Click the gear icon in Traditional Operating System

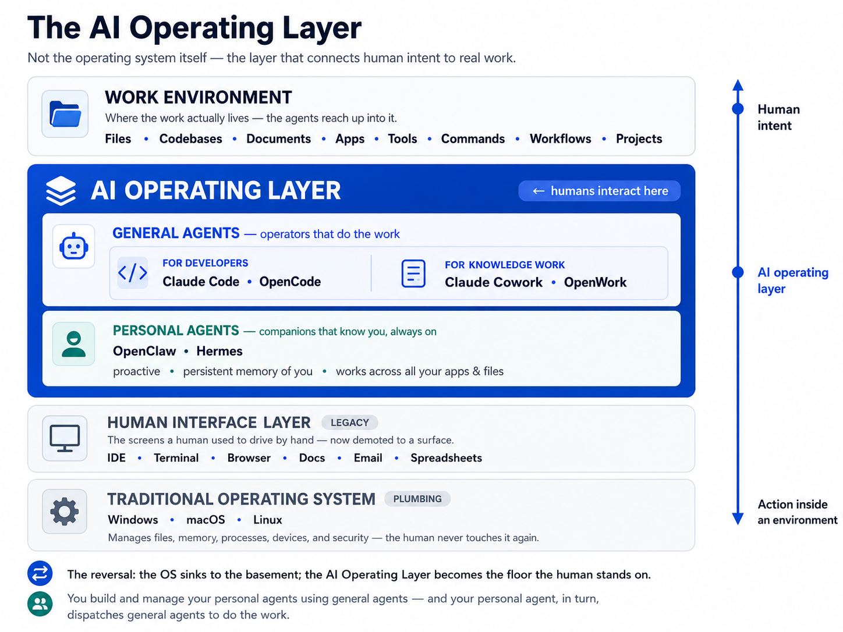tap(65, 512)
